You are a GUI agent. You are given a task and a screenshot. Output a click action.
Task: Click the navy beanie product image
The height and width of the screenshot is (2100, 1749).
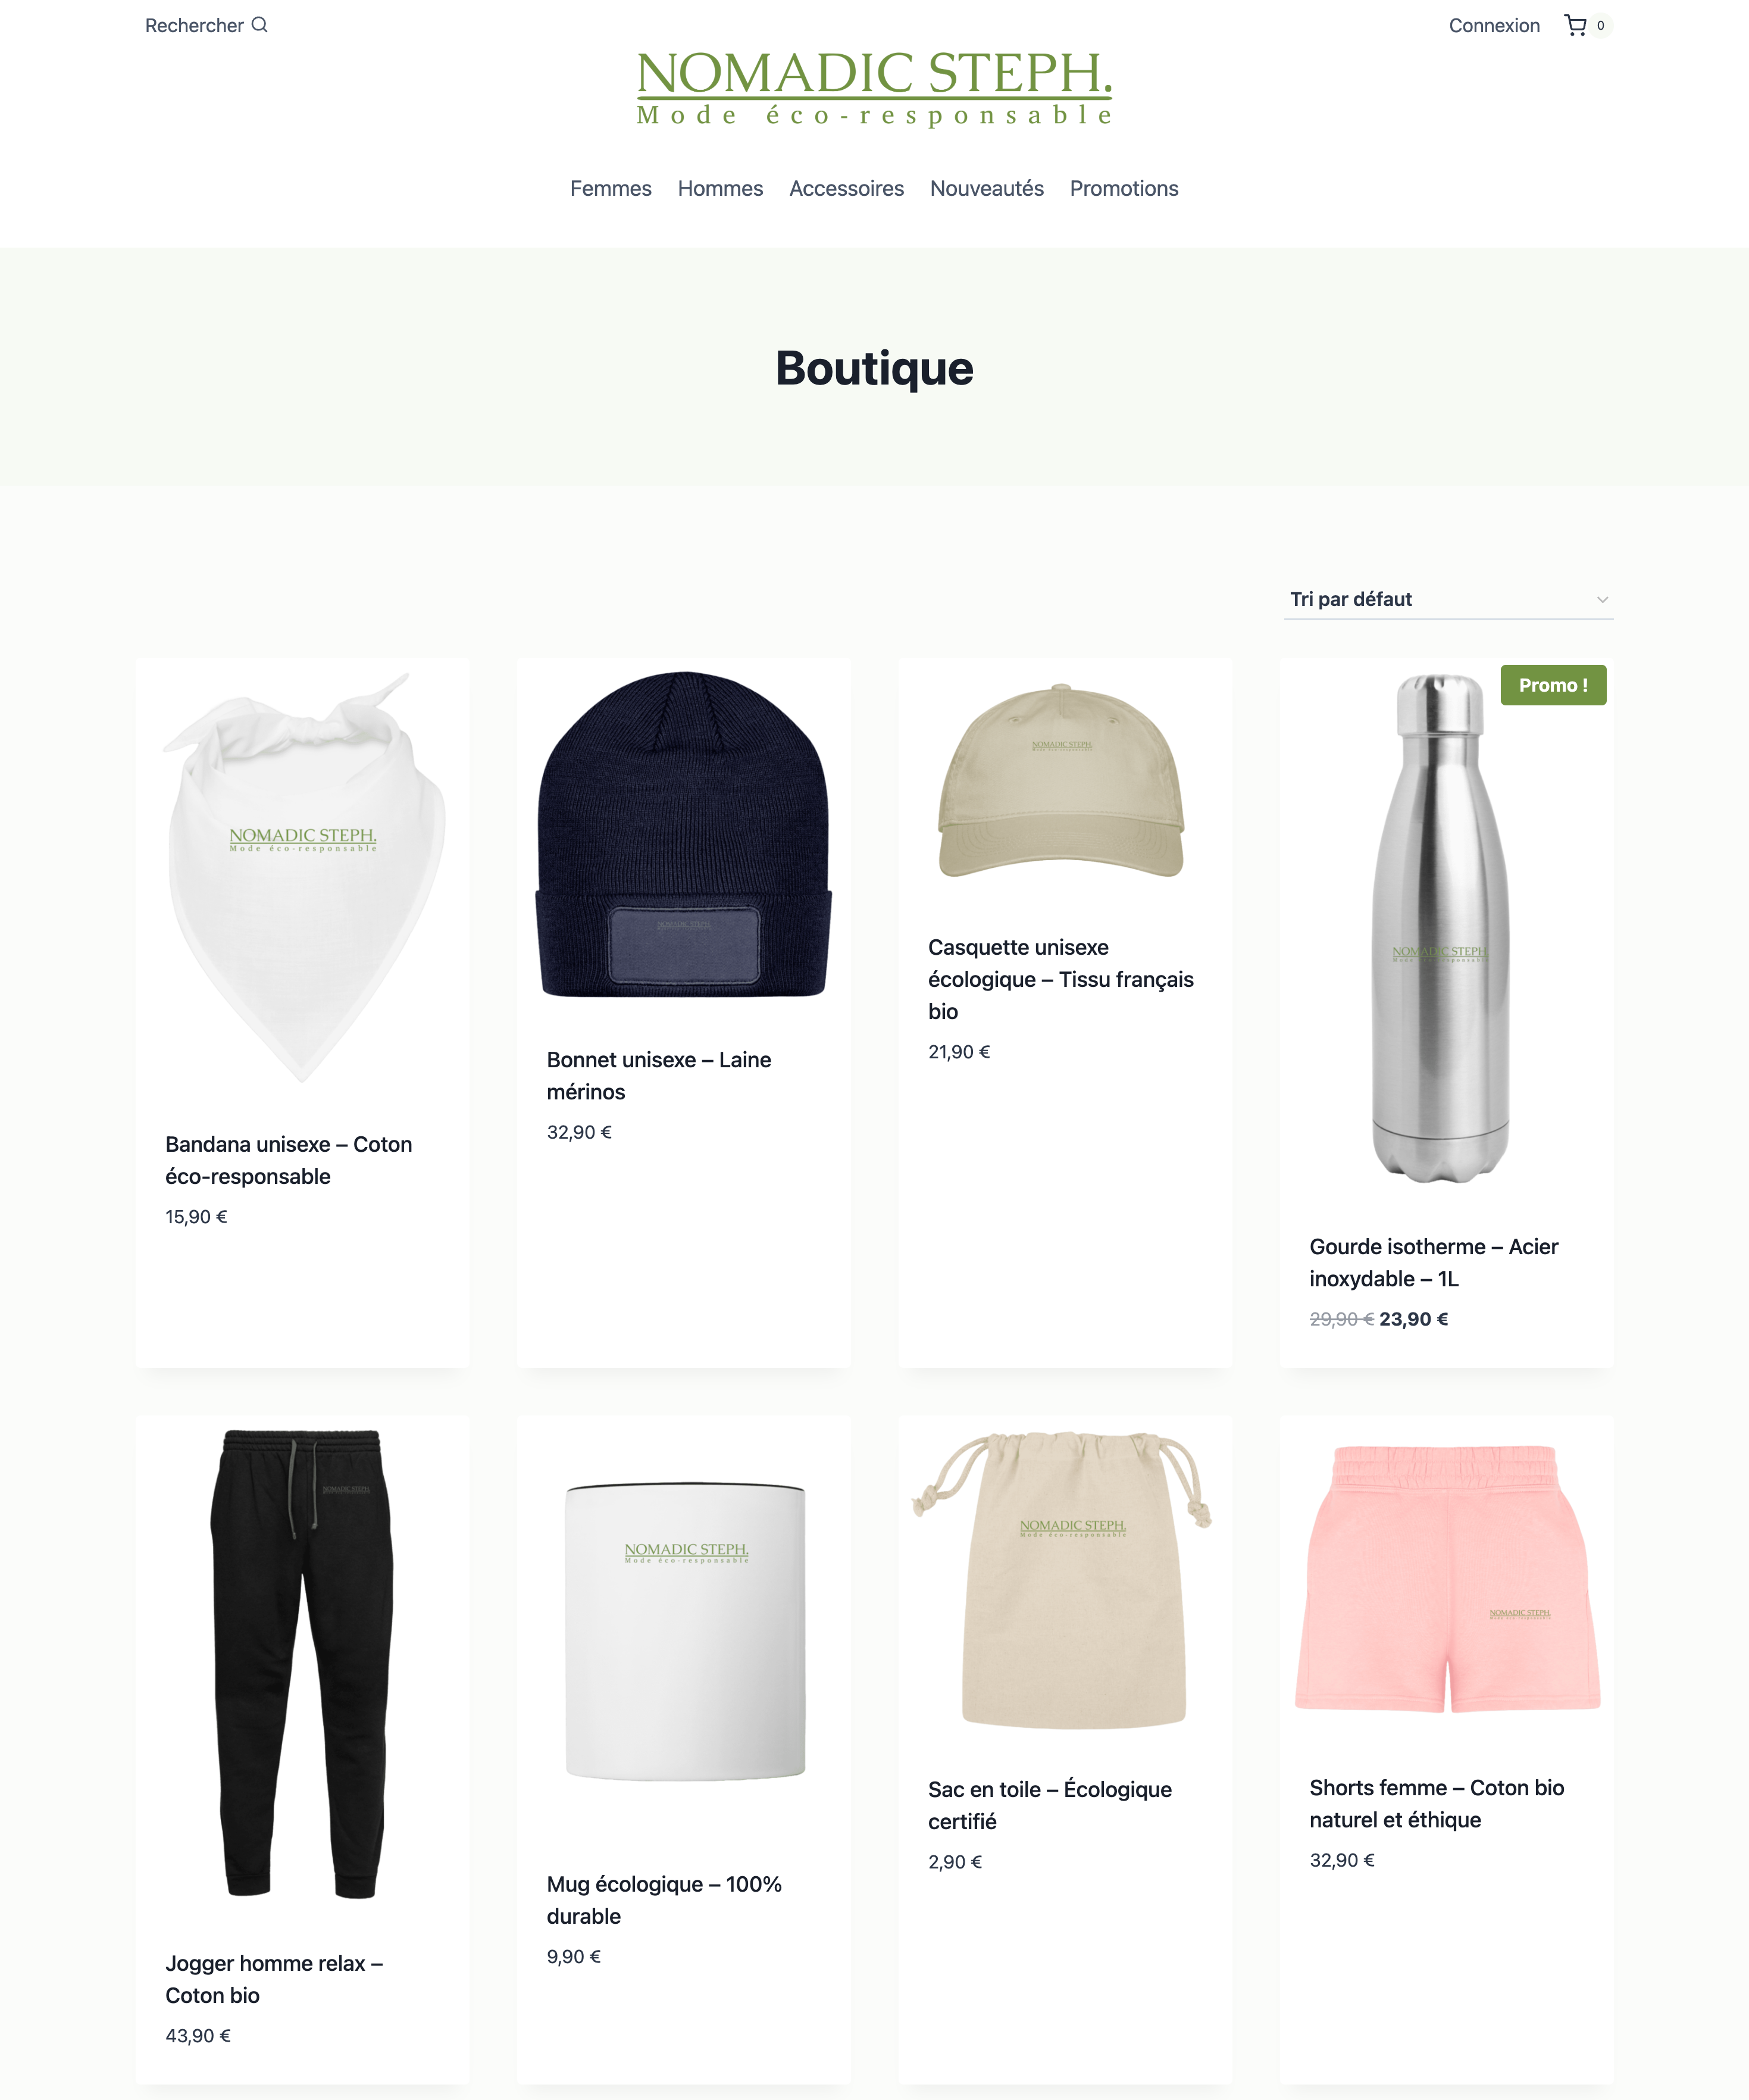(683, 834)
